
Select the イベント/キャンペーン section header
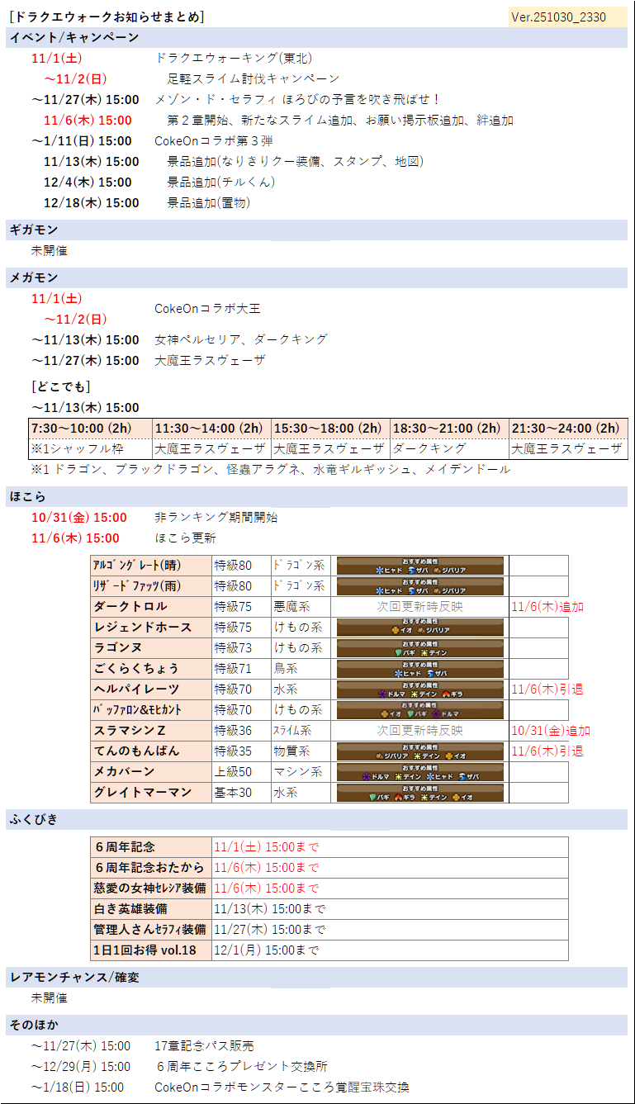74,37
